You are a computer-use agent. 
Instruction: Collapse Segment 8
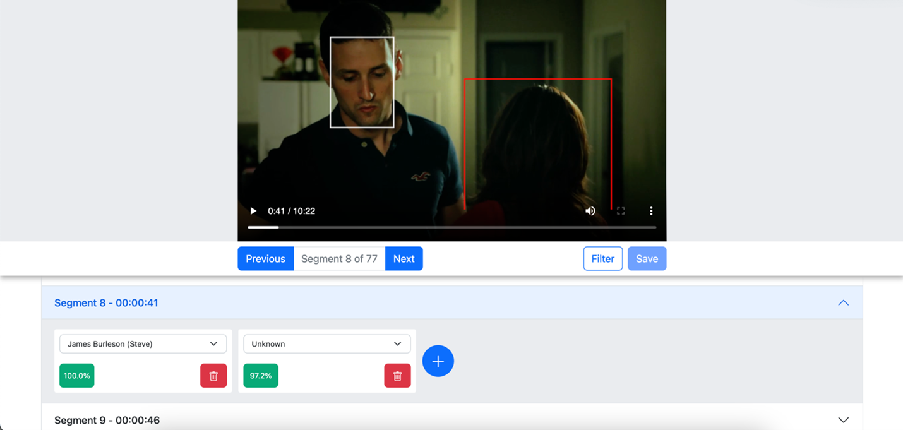[x=843, y=302]
